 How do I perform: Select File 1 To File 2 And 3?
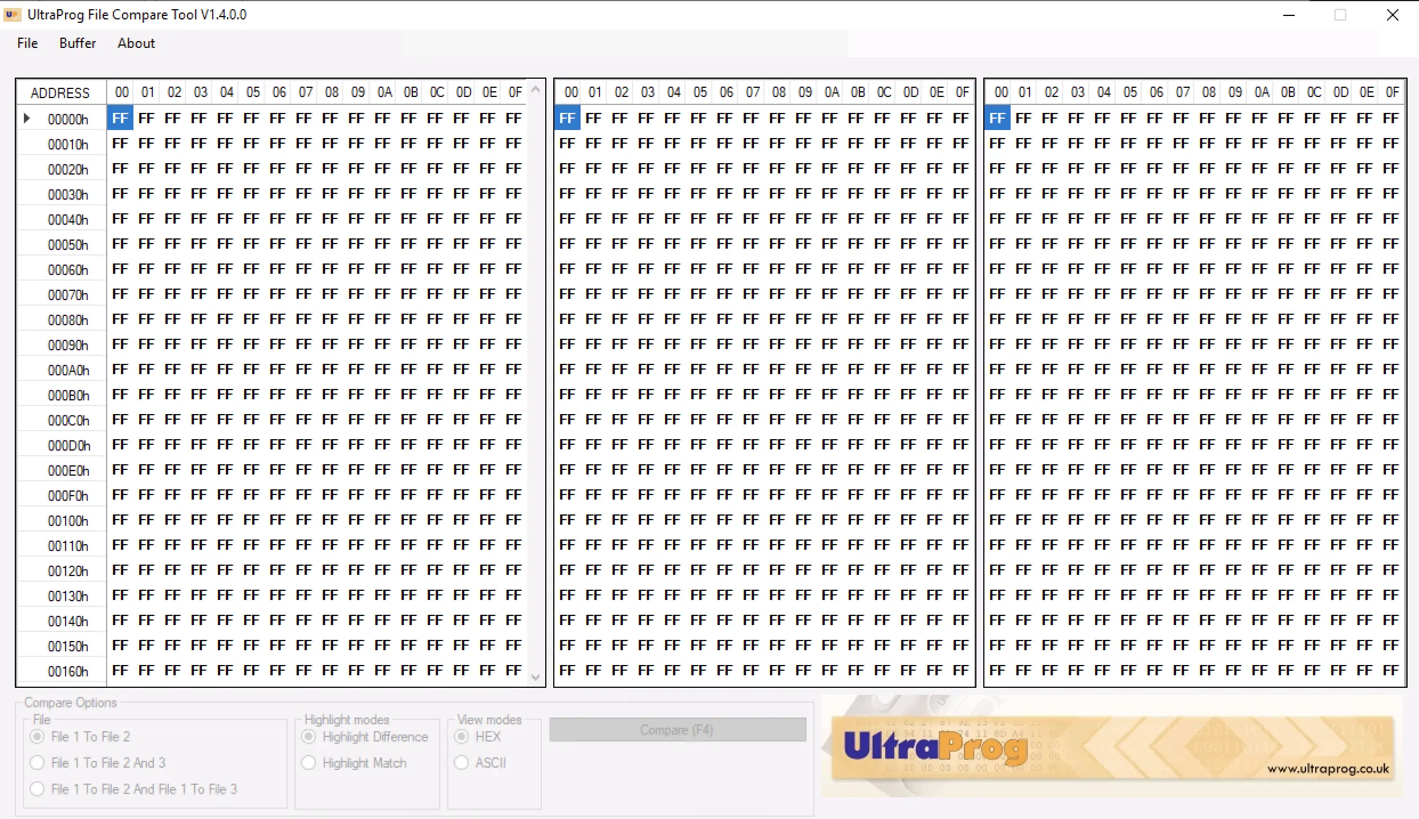(x=38, y=763)
